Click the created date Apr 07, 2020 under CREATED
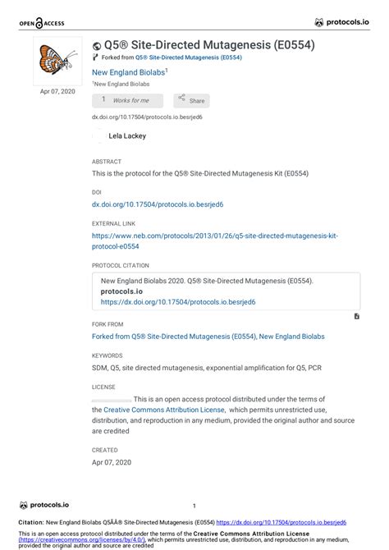The height and width of the screenshot is (550, 389). tap(112, 462)
